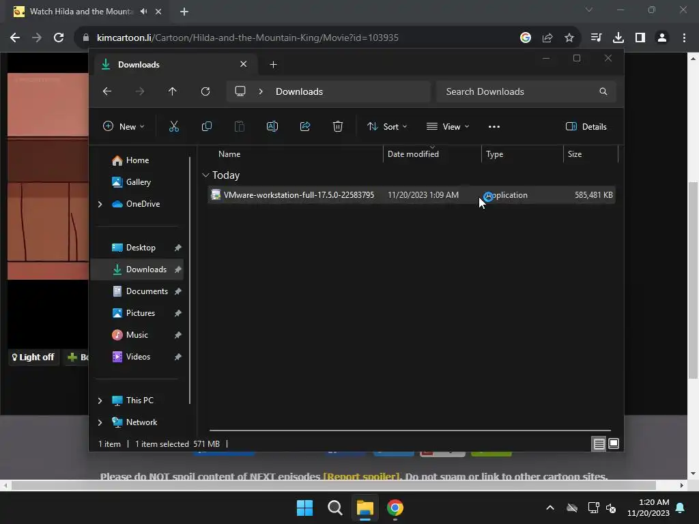Image resolution: width=699 pixels, height=524 pixels.
Task: Click the Chrome page horizontal scrollbar
Action: pyautogui.click(x=333, y=485)
